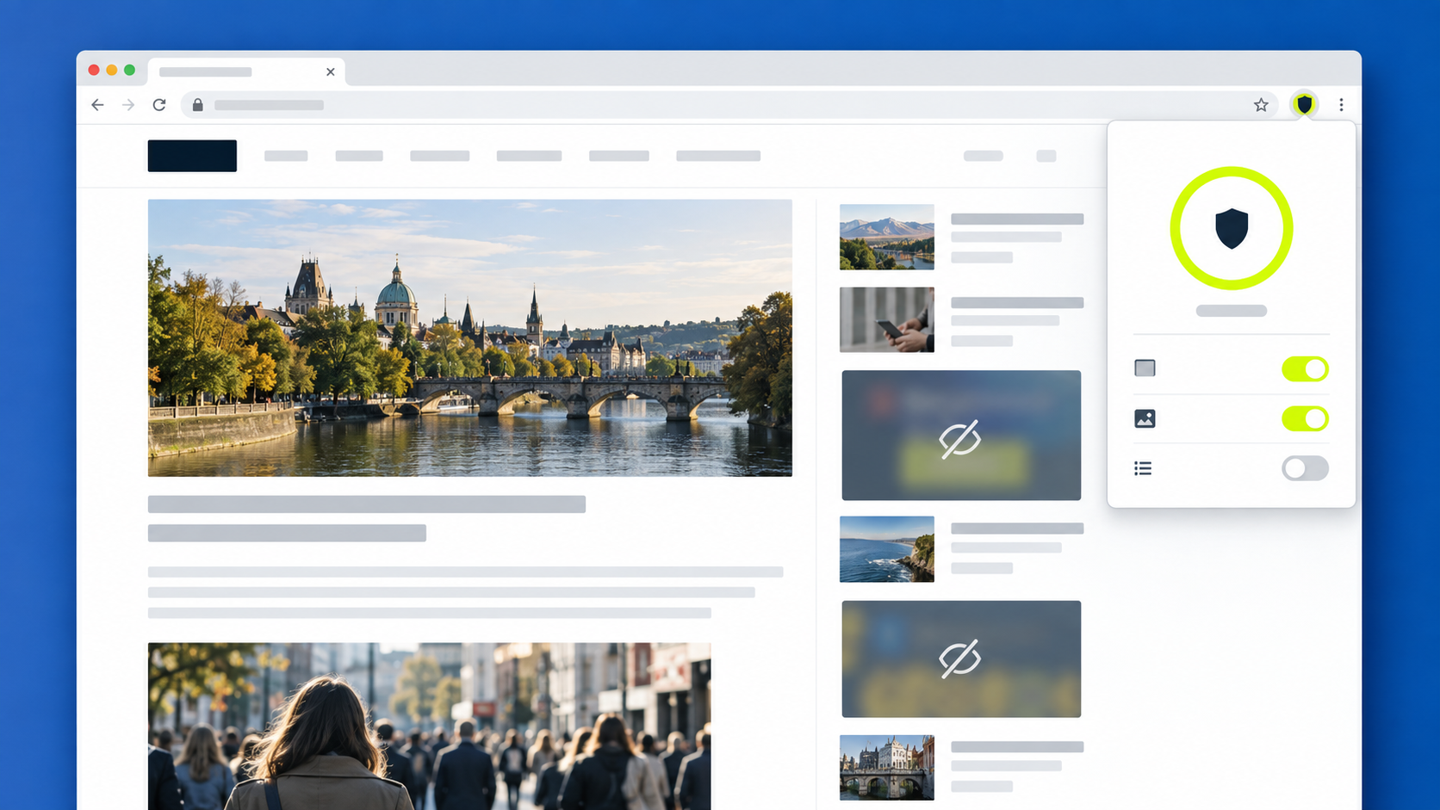Click the dark site logo in the header

click(x=192, y=156)
